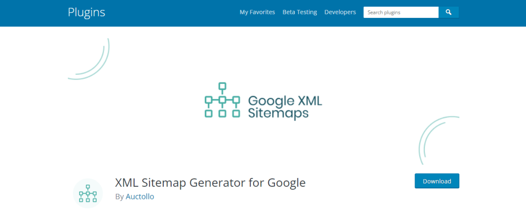Click the 'By' label before author name

tap(119, 196)
